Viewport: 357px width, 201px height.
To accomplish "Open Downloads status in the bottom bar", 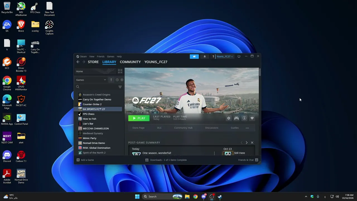I will click(x=166, y=160).
